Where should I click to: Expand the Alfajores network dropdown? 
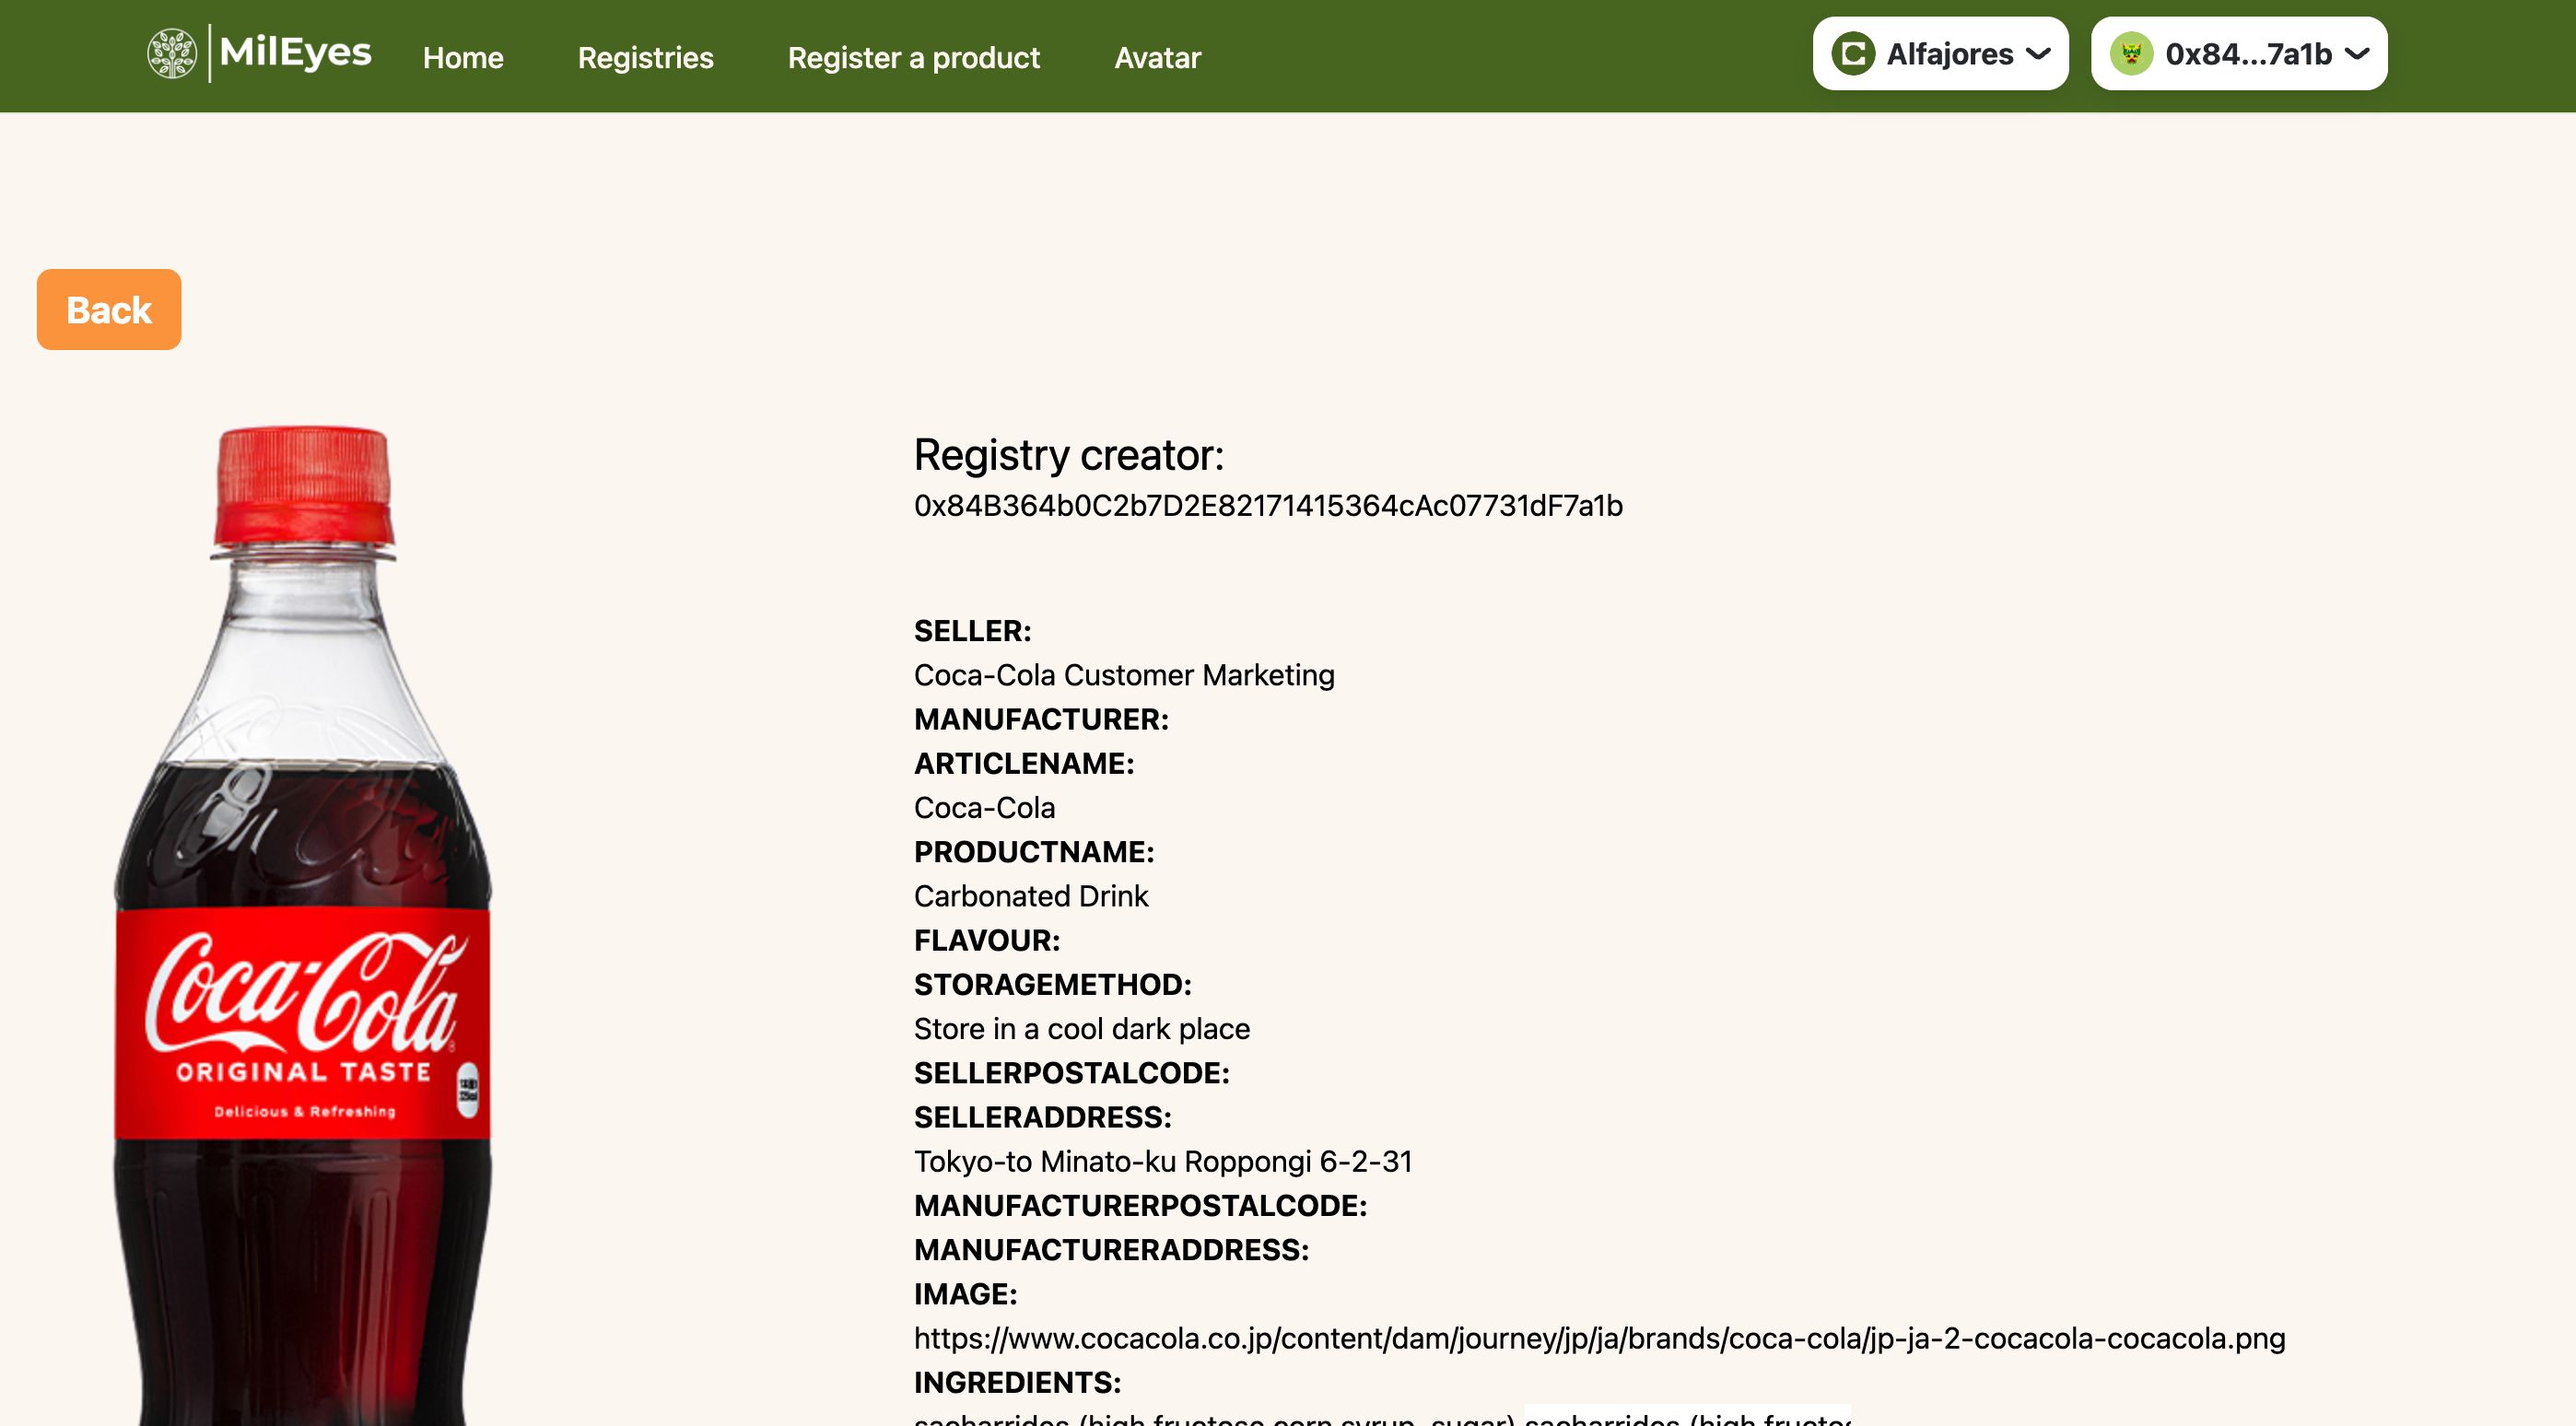point(1940,54)
